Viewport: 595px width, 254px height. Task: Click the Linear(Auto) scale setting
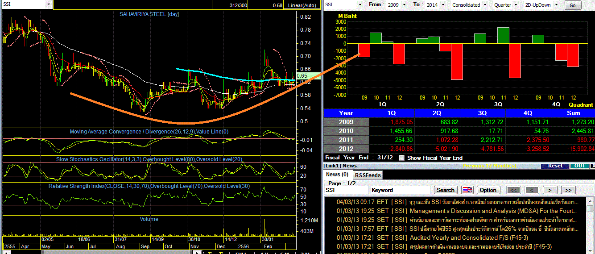(x=302, y=5)
